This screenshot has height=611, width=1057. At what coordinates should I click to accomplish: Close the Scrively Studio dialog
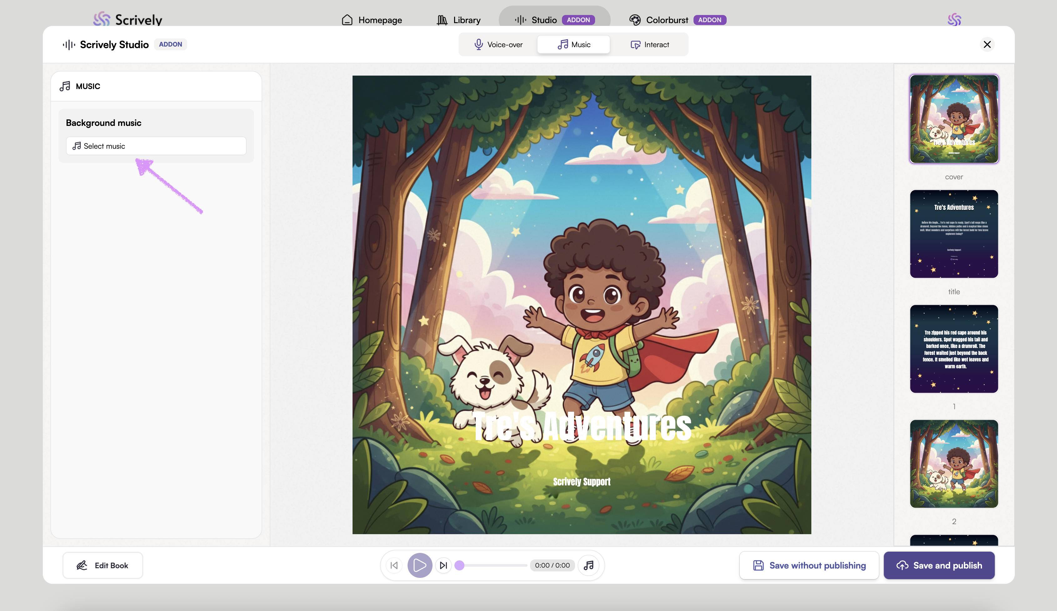click(987, 44)
